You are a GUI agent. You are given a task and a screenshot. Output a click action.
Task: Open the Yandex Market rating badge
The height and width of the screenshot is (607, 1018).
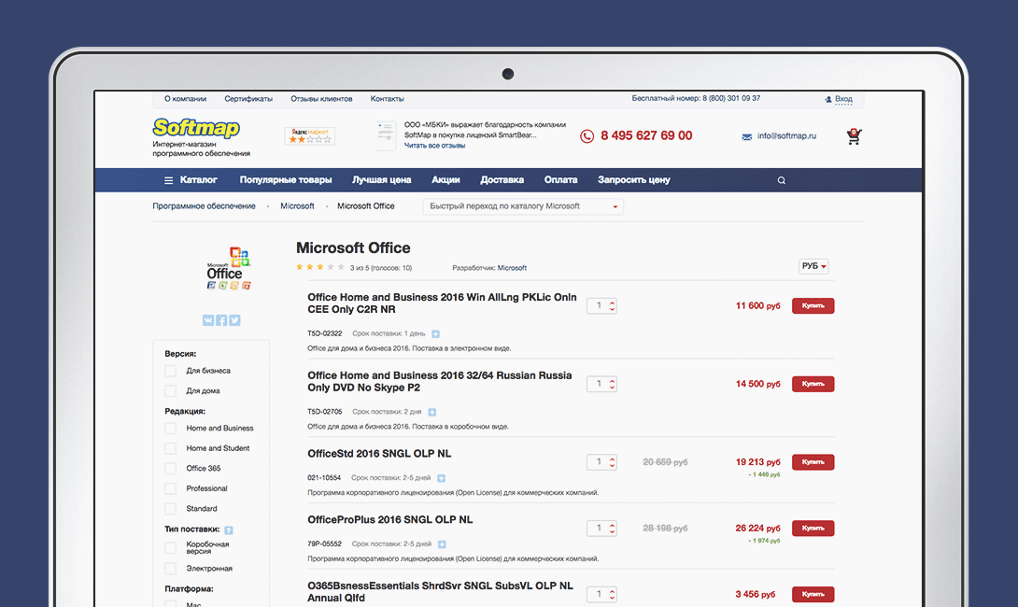coord(310,135)
